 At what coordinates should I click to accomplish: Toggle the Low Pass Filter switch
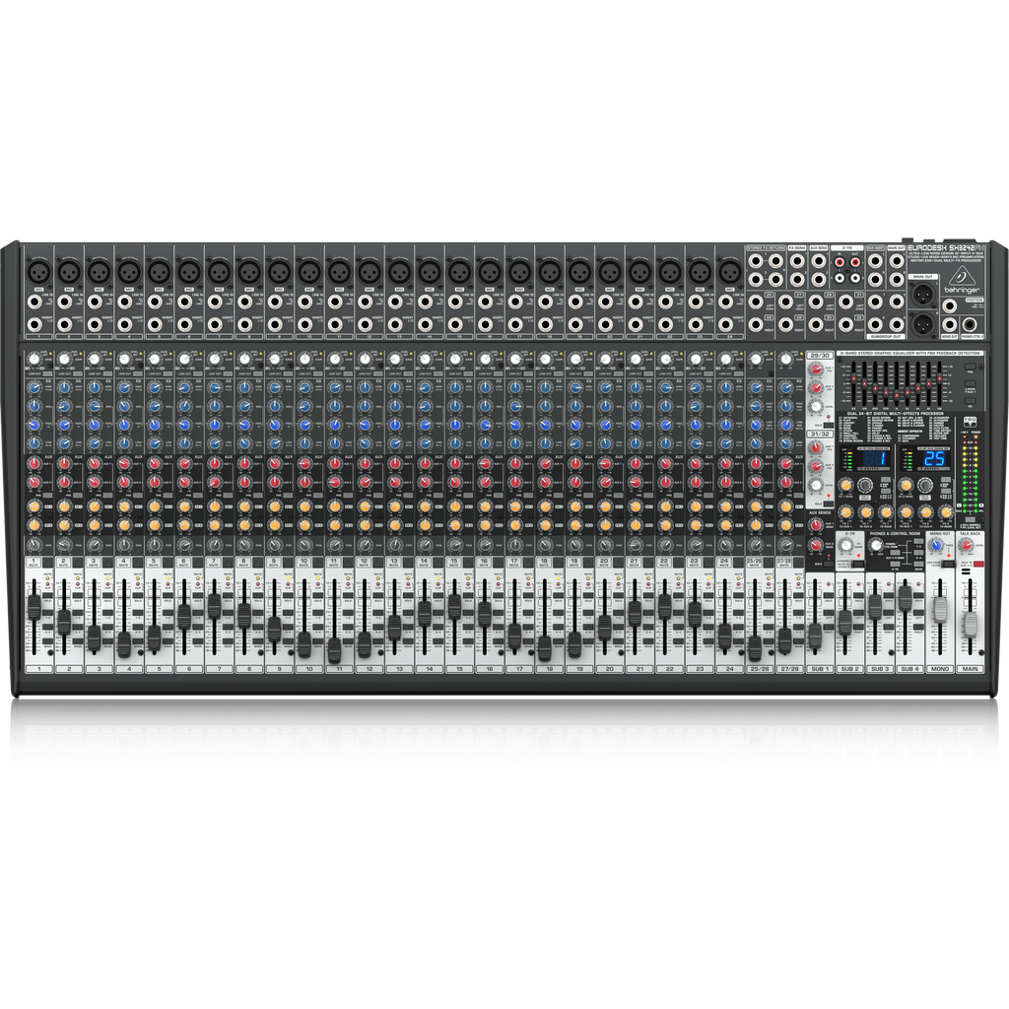949,564
